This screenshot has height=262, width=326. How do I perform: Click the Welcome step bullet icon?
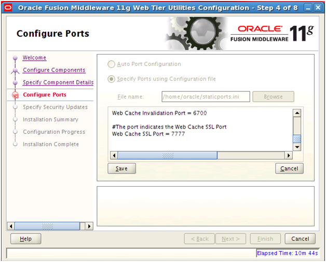point(15,58)
